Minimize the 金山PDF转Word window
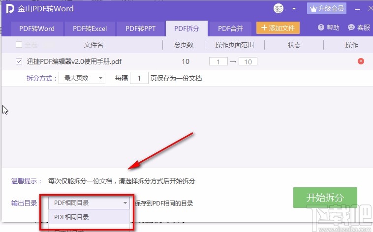373x232 pixels. (x=357, y=9)
